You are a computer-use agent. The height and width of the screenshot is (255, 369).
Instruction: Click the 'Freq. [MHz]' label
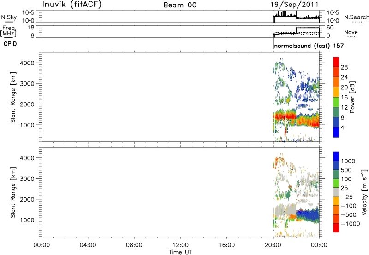point(8,31)
